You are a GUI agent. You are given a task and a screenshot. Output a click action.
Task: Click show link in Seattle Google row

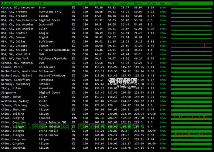pos(163,33)
